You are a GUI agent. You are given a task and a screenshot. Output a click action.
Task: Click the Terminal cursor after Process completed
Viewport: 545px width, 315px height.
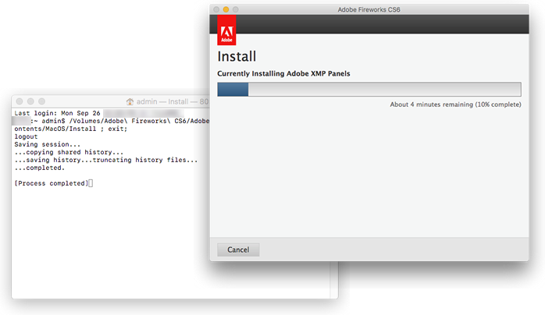click(91, 183)
